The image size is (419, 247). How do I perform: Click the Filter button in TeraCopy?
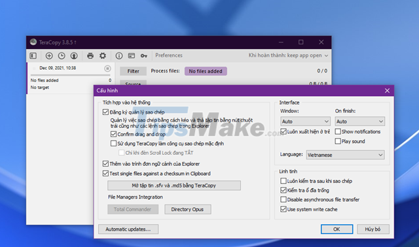pyautogui.click(x=133, y=71)
